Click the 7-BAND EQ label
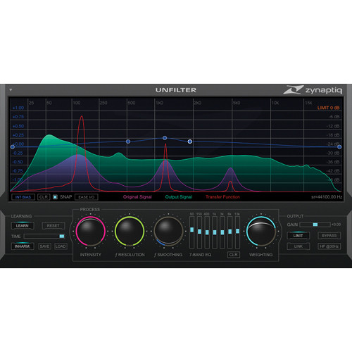Viewport: 352px width, 352px height. click(x=201, y=255)
